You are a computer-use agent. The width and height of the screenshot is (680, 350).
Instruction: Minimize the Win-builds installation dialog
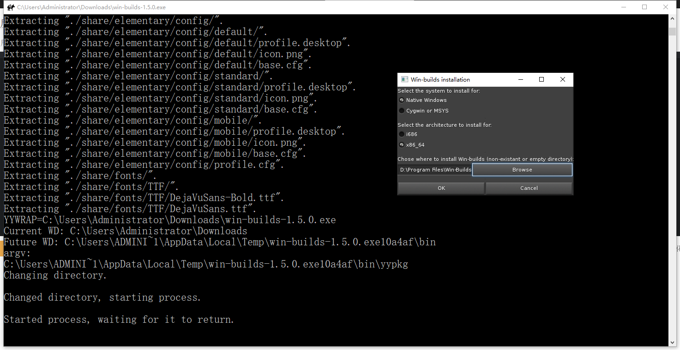click(521, 79)
